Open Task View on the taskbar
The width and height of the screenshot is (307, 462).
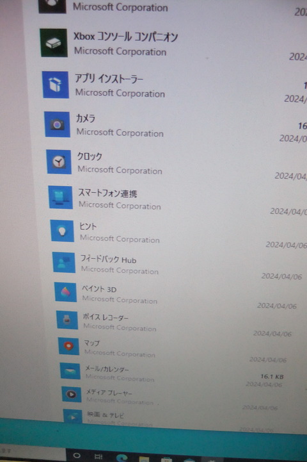(98, 456)
